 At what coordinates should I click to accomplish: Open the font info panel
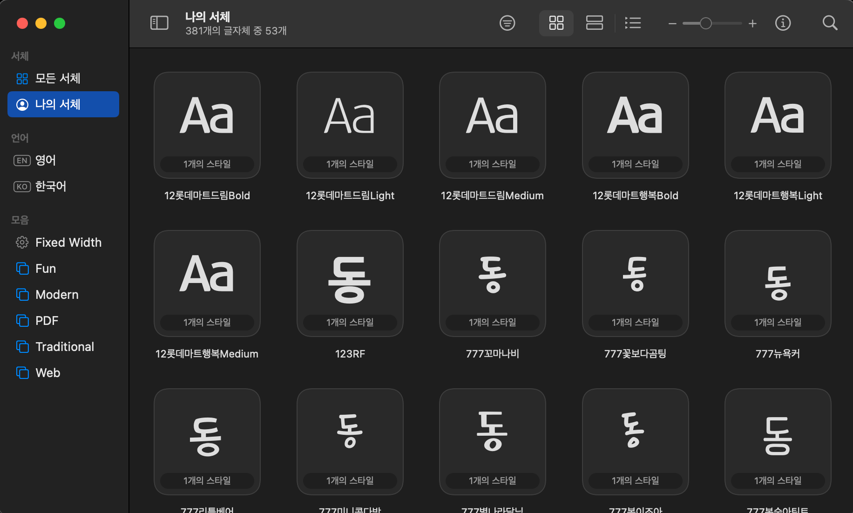(783, 23)
